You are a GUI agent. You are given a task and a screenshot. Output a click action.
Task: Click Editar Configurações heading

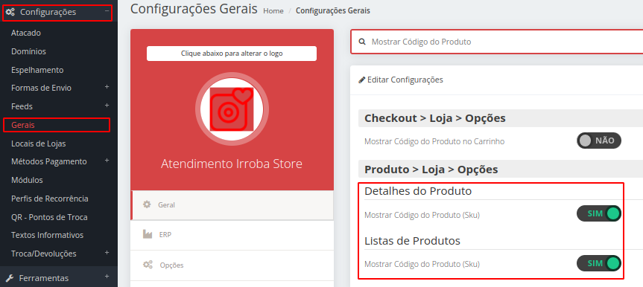[405, 80]
